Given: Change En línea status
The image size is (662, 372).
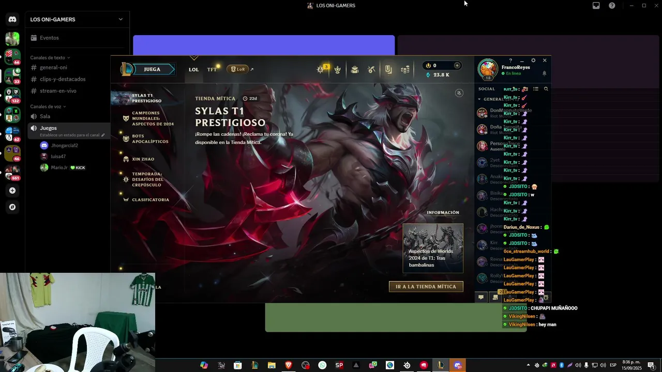Looking at the screenshot, I should (x=511, y=73).
